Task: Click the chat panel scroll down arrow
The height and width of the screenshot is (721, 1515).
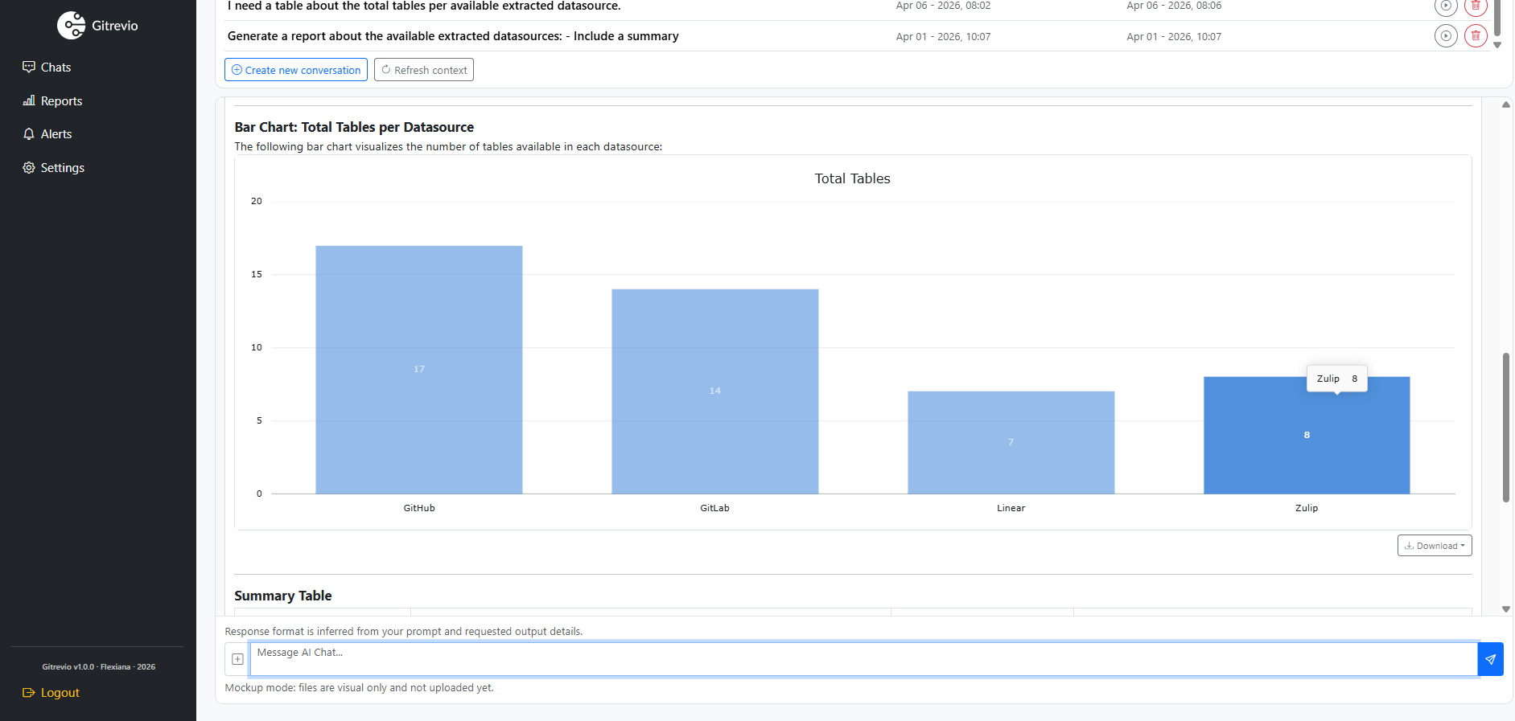Action: point(1506,609)
